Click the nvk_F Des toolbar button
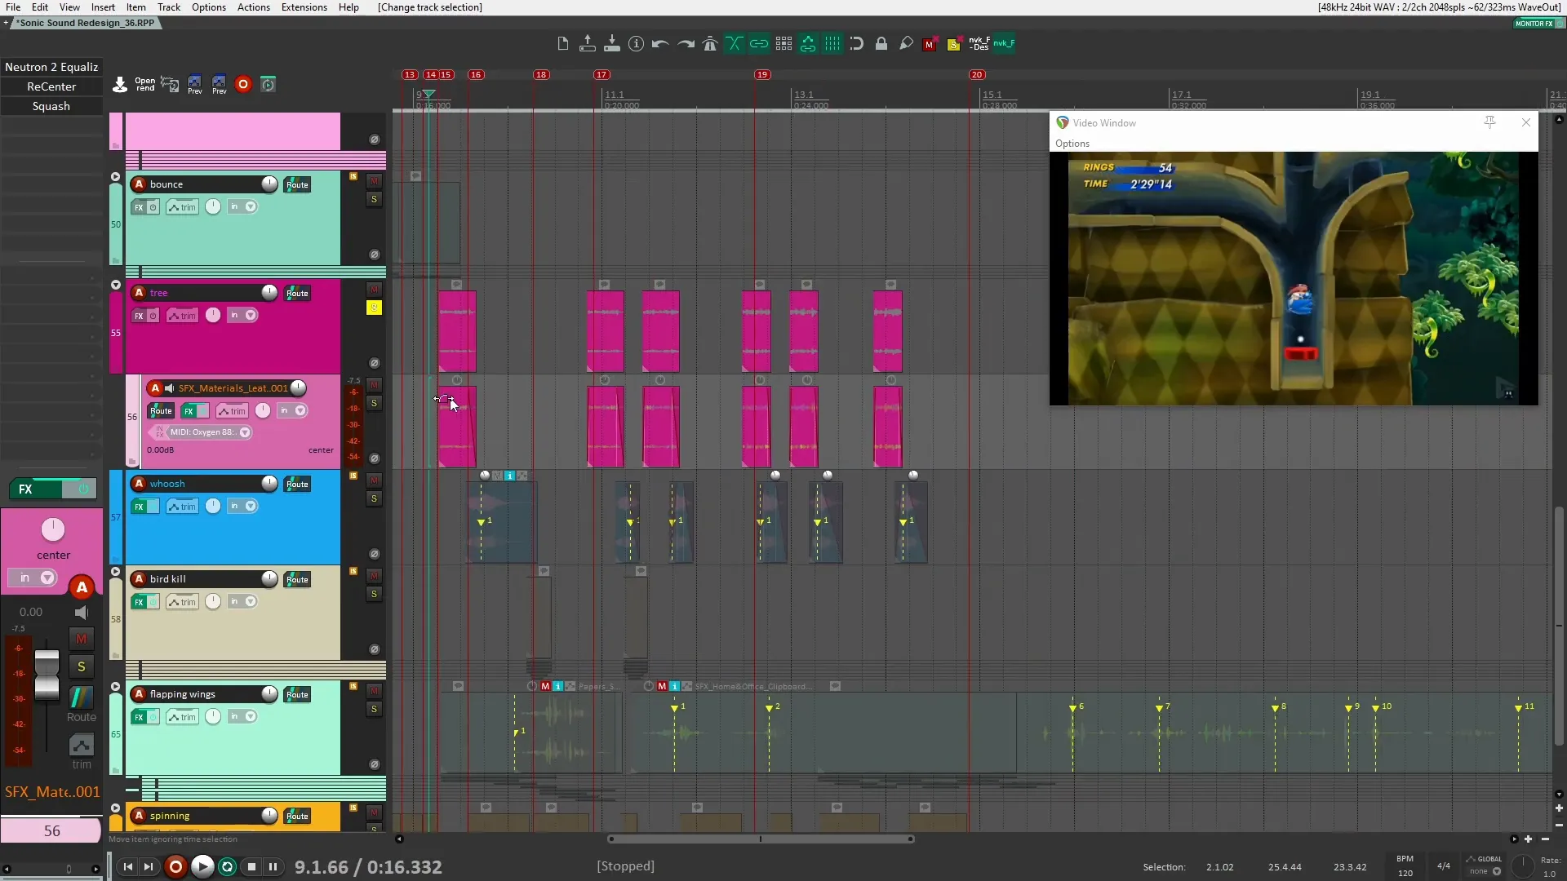Screen dimensions: 1567x881 pyautogui.click(x=979, y=43)
